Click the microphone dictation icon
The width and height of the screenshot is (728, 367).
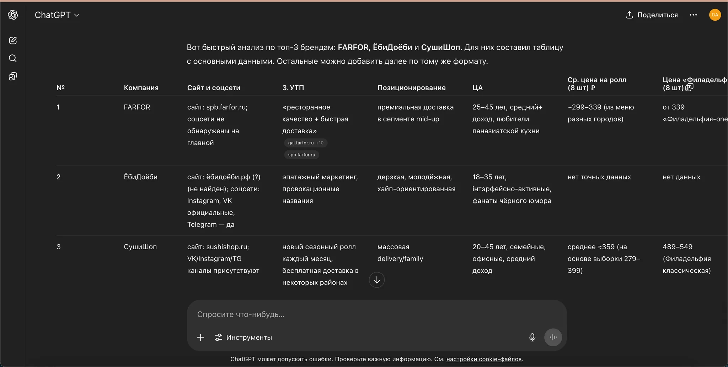point(532,337)
